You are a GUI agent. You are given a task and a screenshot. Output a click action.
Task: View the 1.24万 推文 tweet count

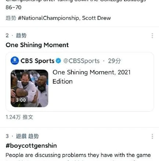coord(19,117)
